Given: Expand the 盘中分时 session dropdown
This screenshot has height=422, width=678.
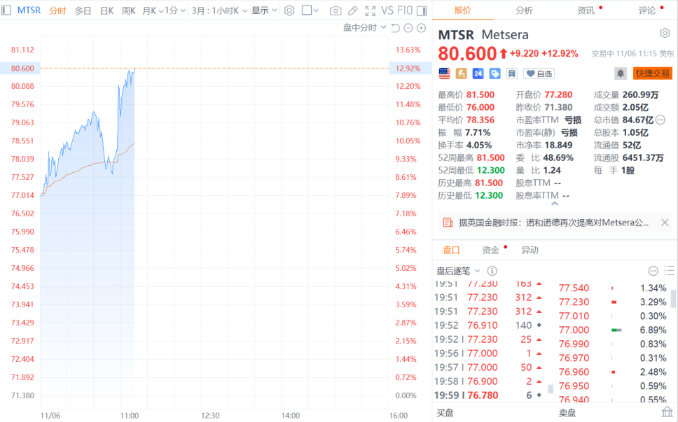Looking at the screenshot, I should [x=364, y=28].
